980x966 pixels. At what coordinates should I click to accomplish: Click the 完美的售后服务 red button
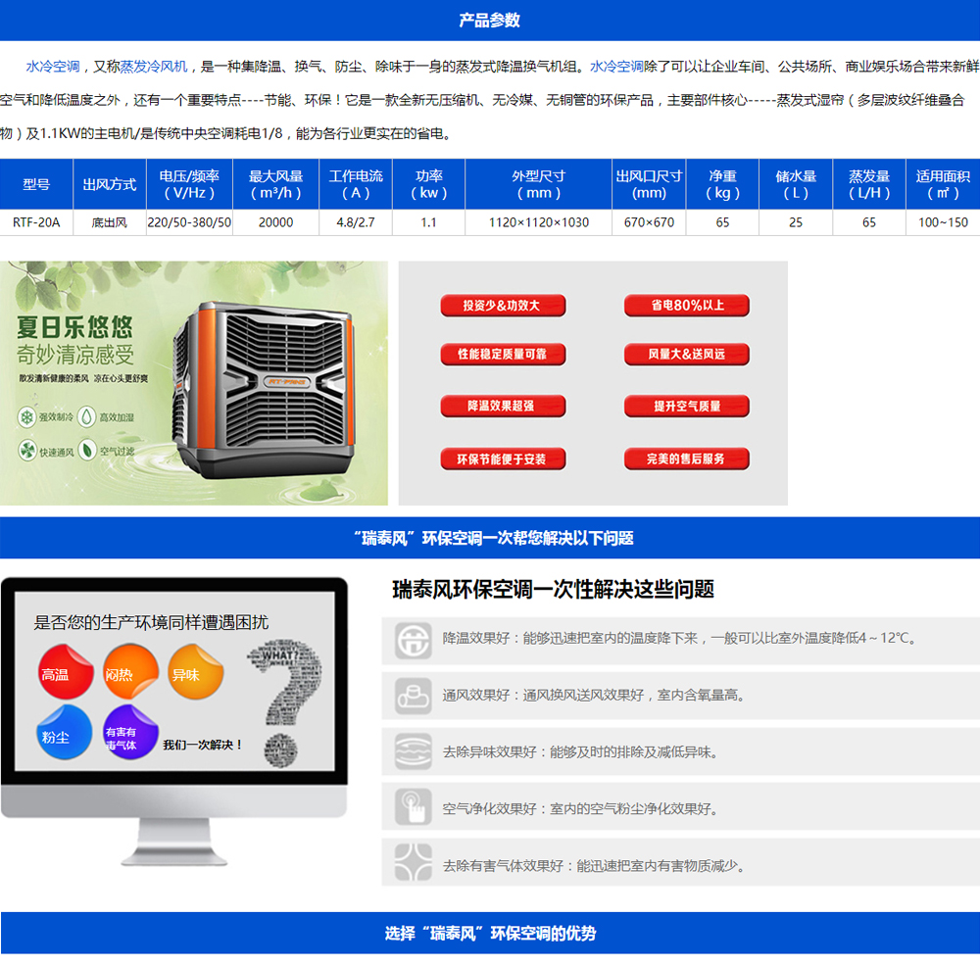(686, 459)
